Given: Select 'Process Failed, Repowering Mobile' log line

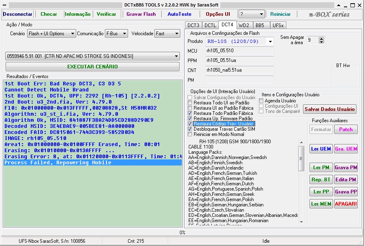Looking at the screenshot, I should (x=93, y=163).
